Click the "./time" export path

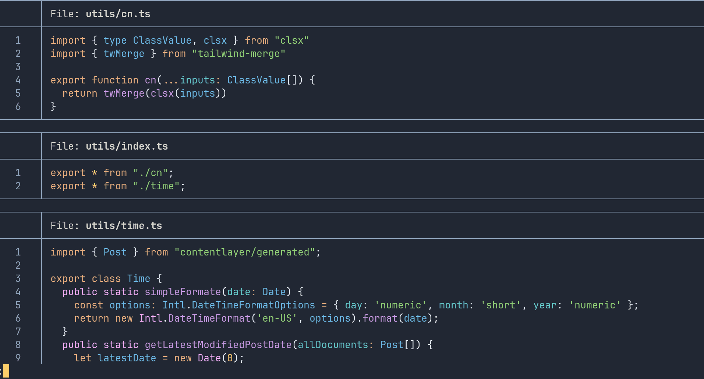[x=156, y=186]
